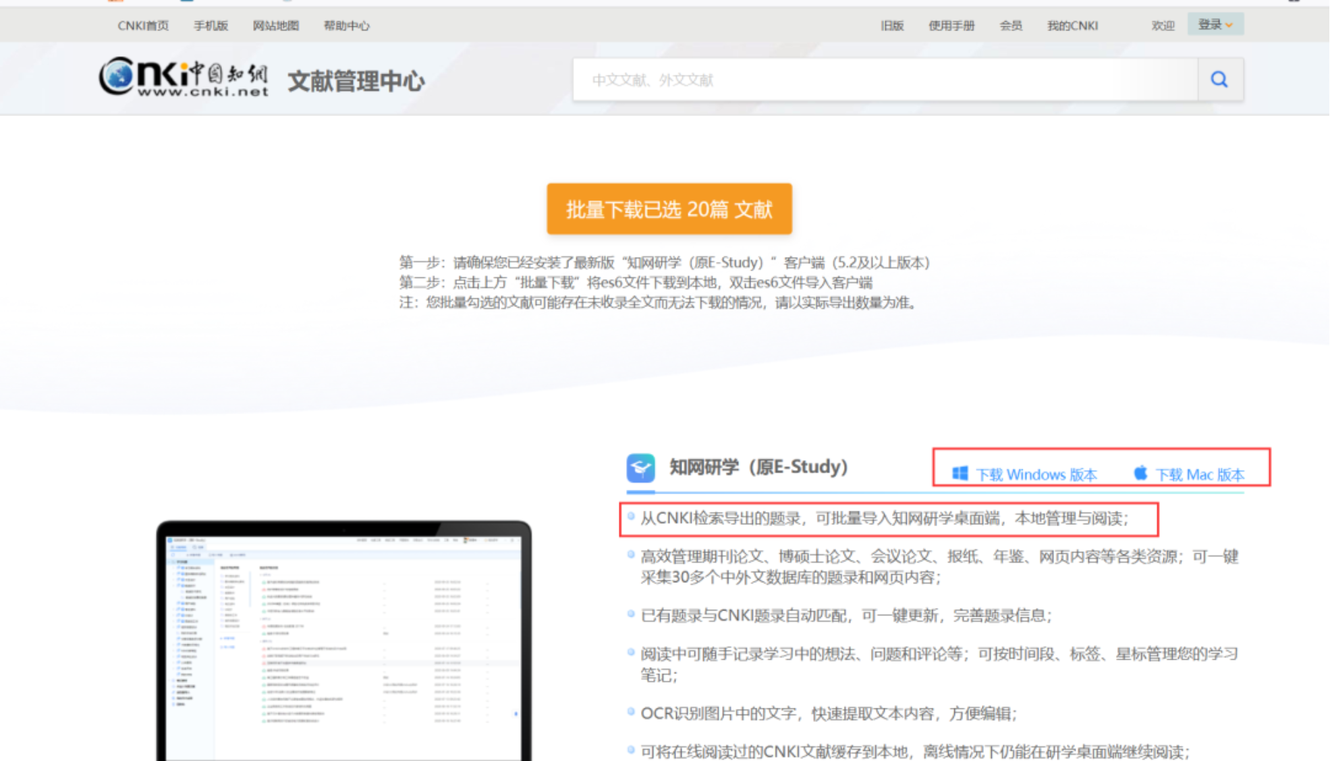Click the search magnifier icon
The height and width of the screenshot is (761, 1330).
coord(1219,80)
